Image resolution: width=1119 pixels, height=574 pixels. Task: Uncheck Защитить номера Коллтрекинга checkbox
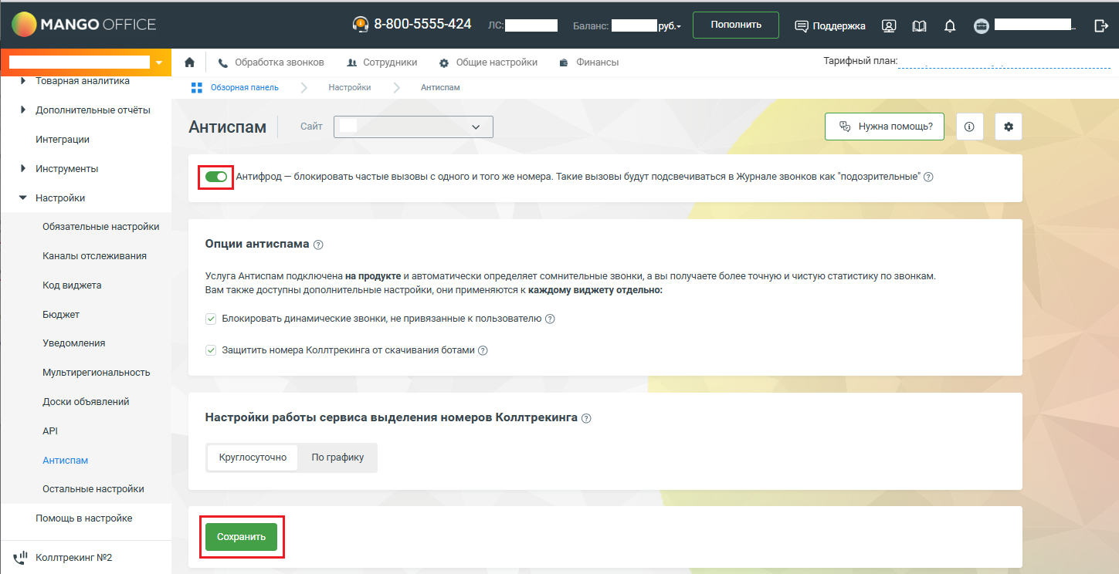211,350
